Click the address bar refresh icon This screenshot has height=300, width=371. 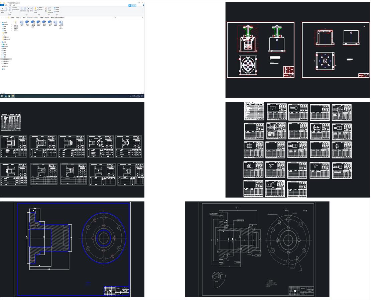pos(115,18)
